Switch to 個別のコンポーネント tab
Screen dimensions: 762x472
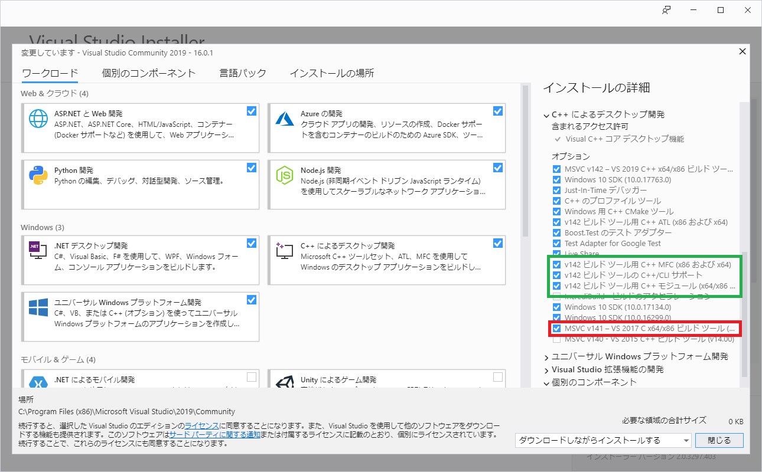tap(149, 73)
